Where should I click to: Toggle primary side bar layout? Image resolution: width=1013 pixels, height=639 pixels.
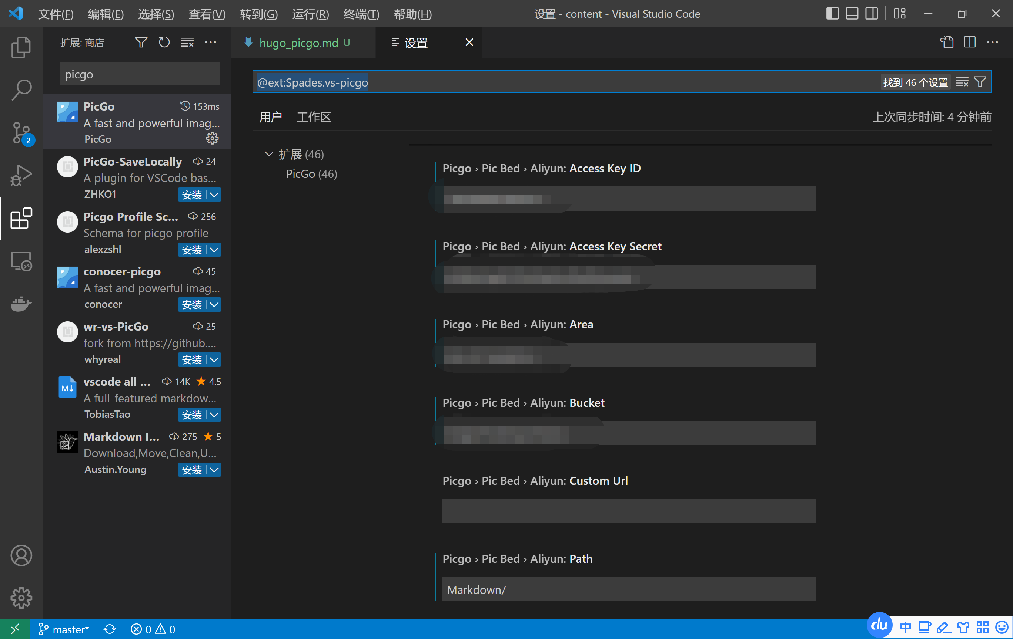832,13
